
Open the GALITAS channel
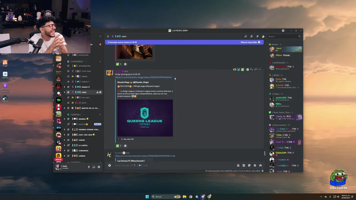[84, 124]
